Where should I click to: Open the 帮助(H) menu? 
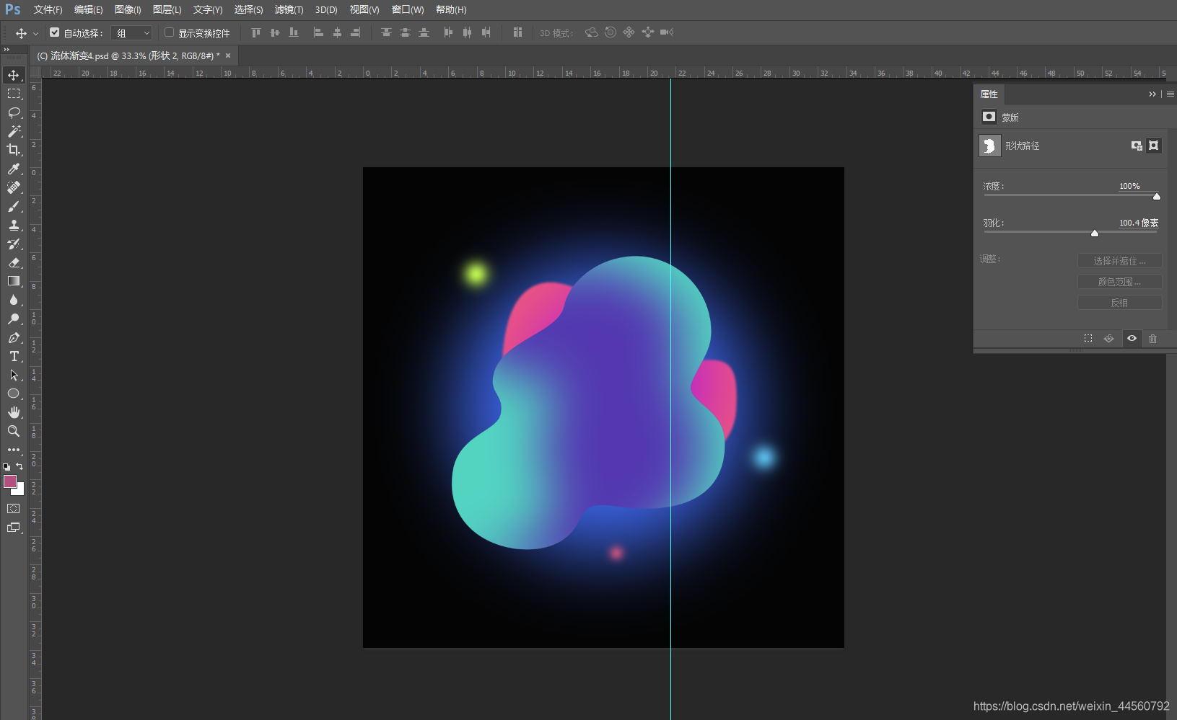451,9
